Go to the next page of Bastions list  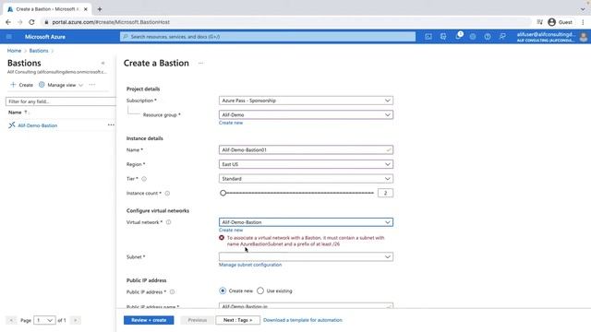pyautogui.click(x=76, y=320)
